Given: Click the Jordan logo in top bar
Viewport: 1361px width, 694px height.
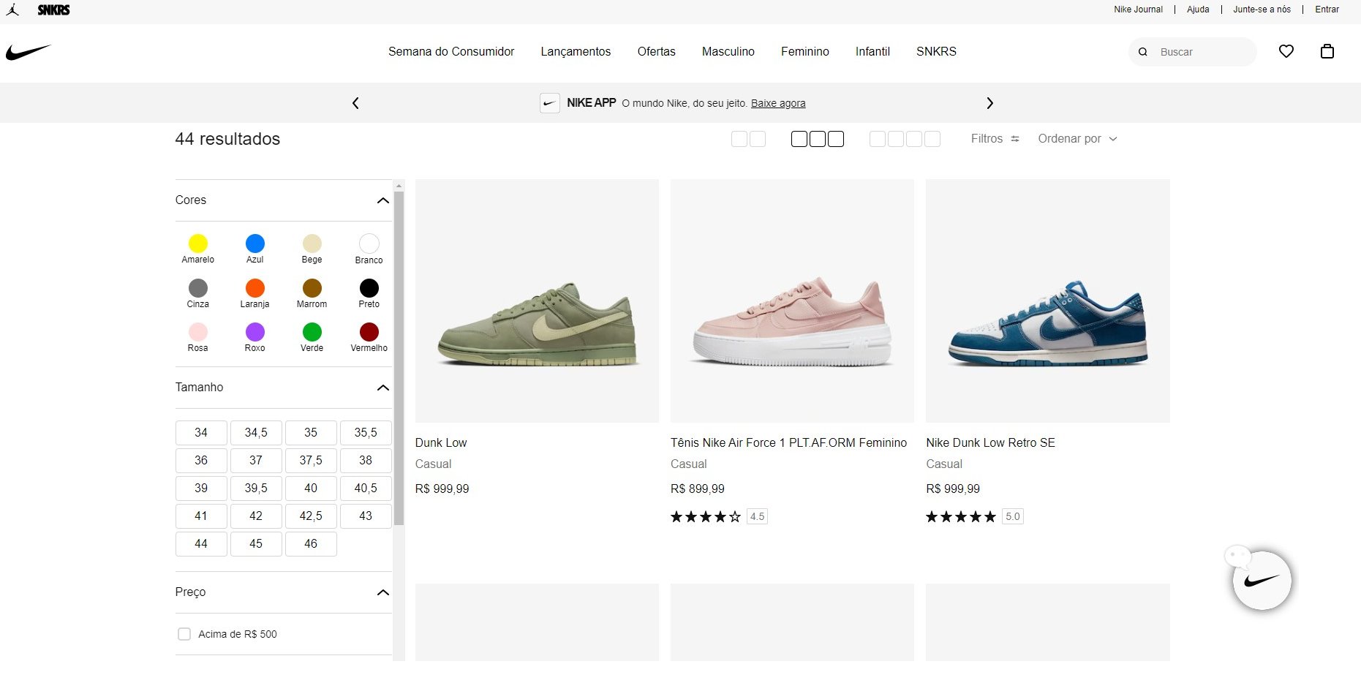Looking at the screenshot, I should (12, 10).
